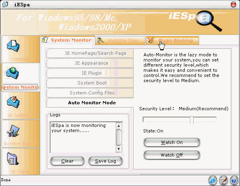Click the Internet Explorer icon in status bar
The image size is (240, 186).
click(x=213, y=180)
